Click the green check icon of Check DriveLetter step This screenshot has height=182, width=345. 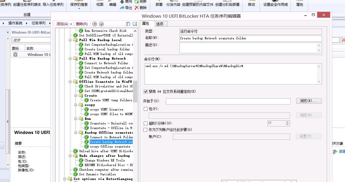point(81,86)
